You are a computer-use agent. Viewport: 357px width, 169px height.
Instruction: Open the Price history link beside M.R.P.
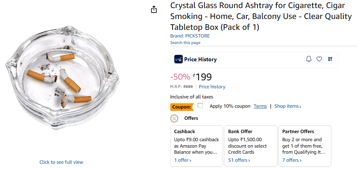pyautogui.click(x=212, y=87)
